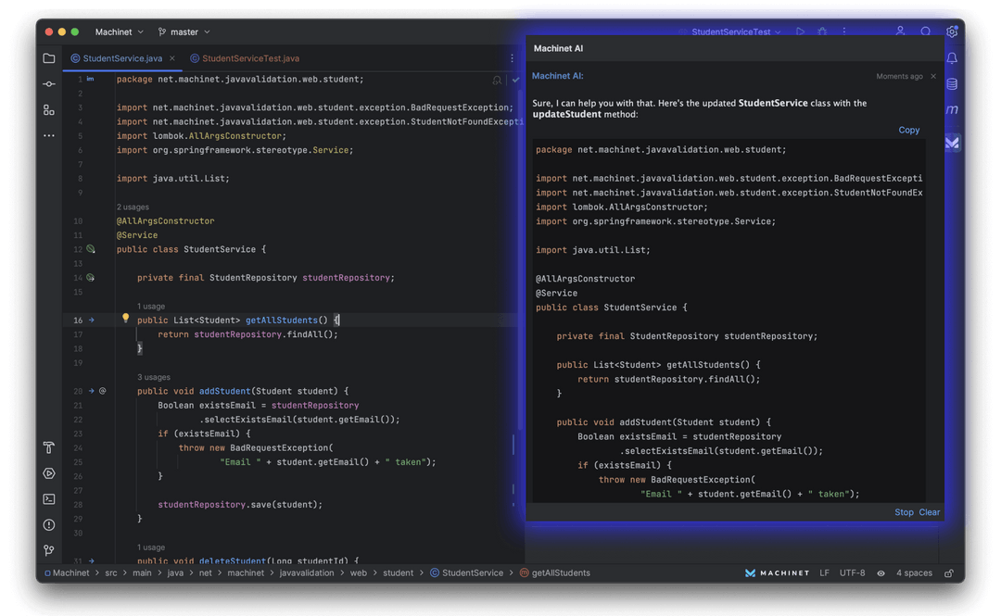Open the Commit tool window

point(49,84)
